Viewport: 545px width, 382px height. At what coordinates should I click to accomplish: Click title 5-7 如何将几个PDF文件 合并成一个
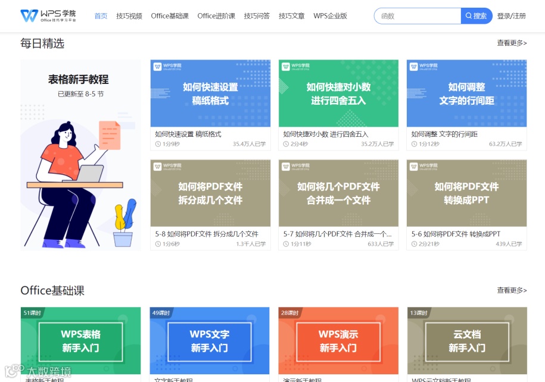pyautogui.click(x=338, y=234)
